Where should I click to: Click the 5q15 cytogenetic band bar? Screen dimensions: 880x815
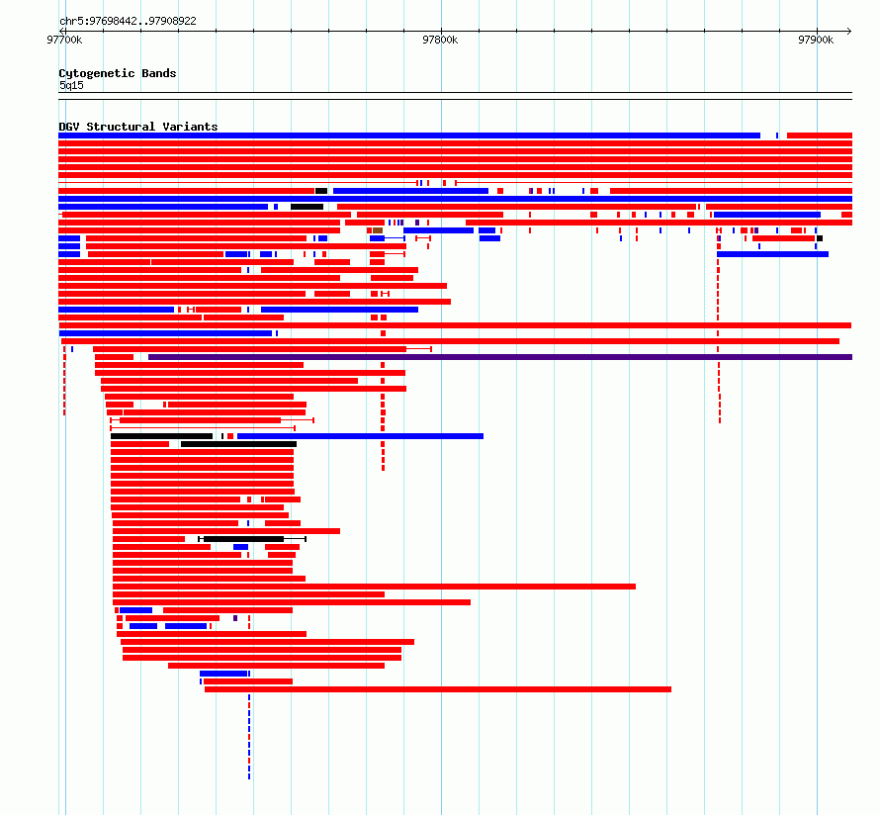click(x=455, y=96)
